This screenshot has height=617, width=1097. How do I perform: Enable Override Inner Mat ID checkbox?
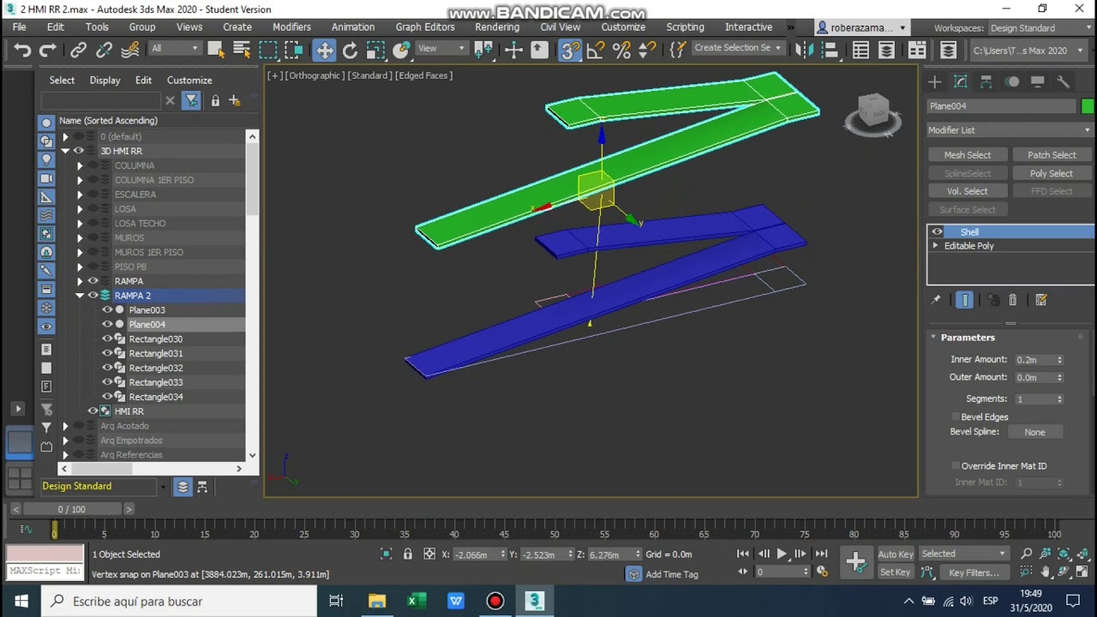point(955,465)
